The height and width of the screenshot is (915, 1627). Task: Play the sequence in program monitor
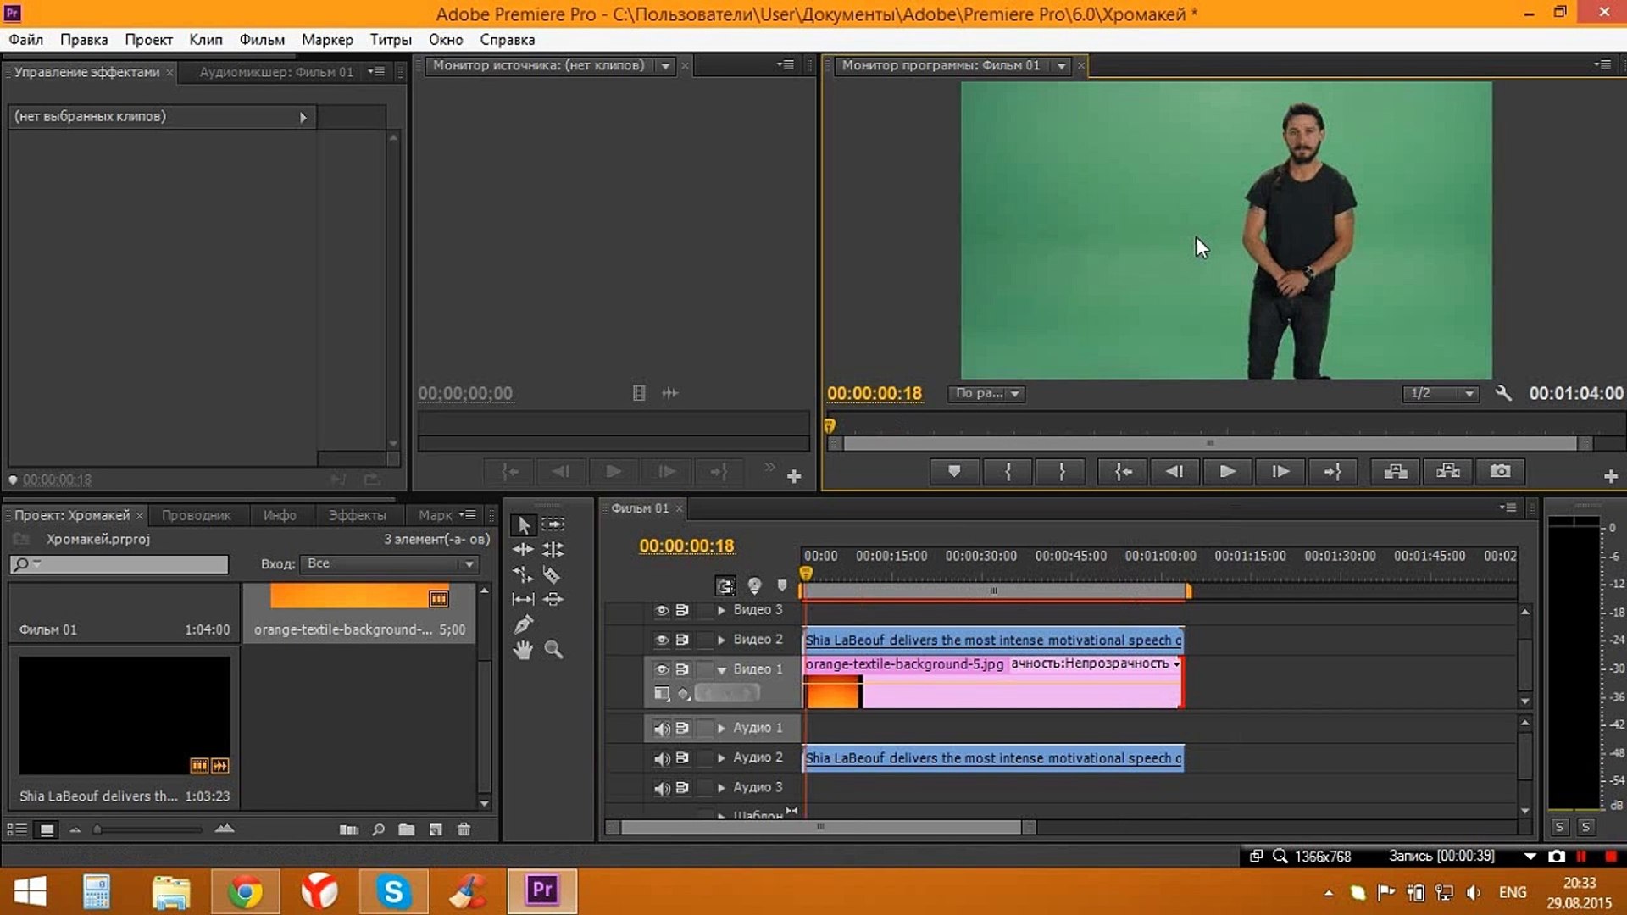coord(1227,471)
